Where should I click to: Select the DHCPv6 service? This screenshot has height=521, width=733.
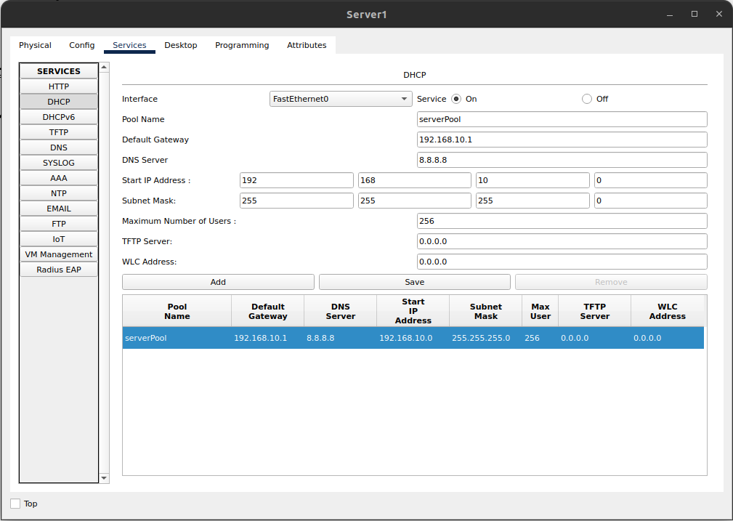(x=58, y=116)
